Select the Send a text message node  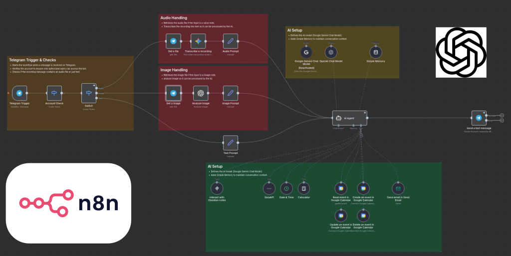pos(479,118)
